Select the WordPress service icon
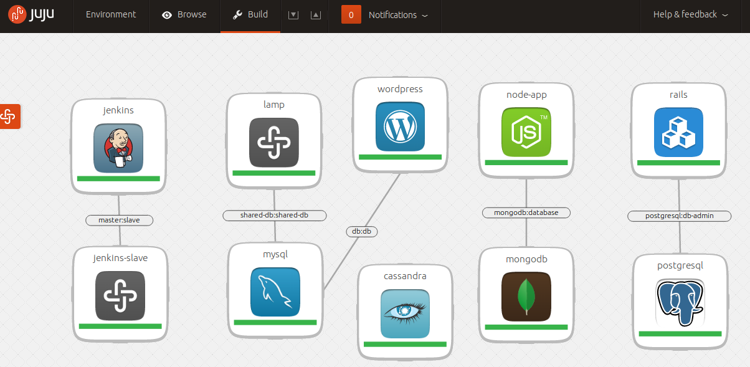Image resolution: width=750 pixels, height=367 pixels. [x=400, y=127]
